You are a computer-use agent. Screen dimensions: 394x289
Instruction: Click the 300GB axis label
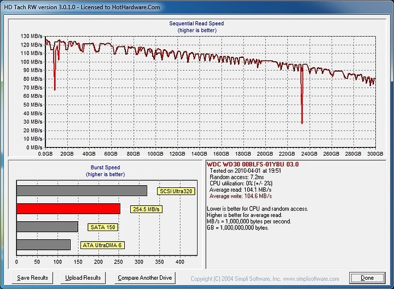click(375, 154)
